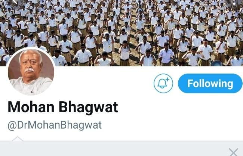Viewport: 243px width, 156px height.
Task: Click the circular avatar's white border ring
Action: pyautogui.click(x=31, y=48)
